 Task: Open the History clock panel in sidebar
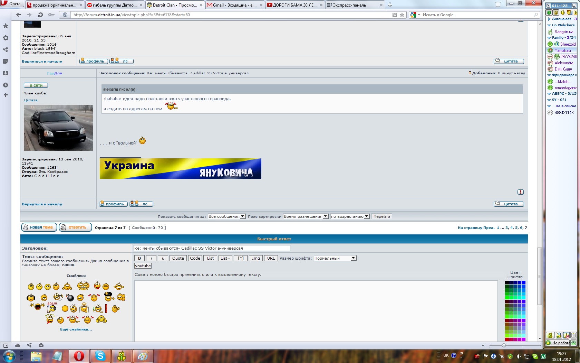tap(6, 85)
